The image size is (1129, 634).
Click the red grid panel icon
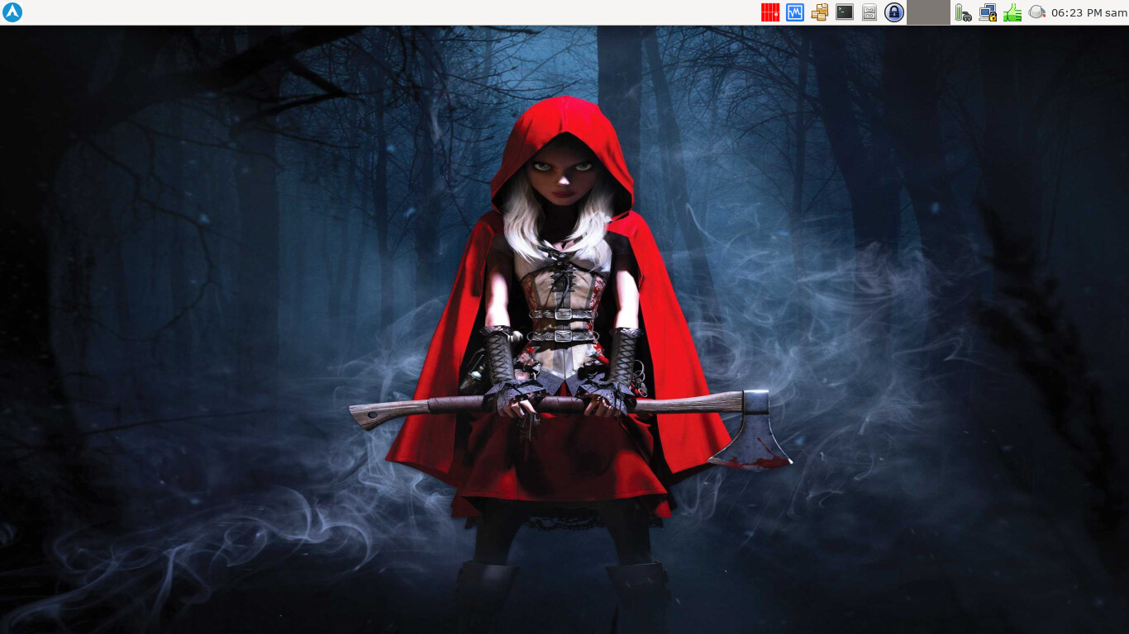(x=770, y=12)
